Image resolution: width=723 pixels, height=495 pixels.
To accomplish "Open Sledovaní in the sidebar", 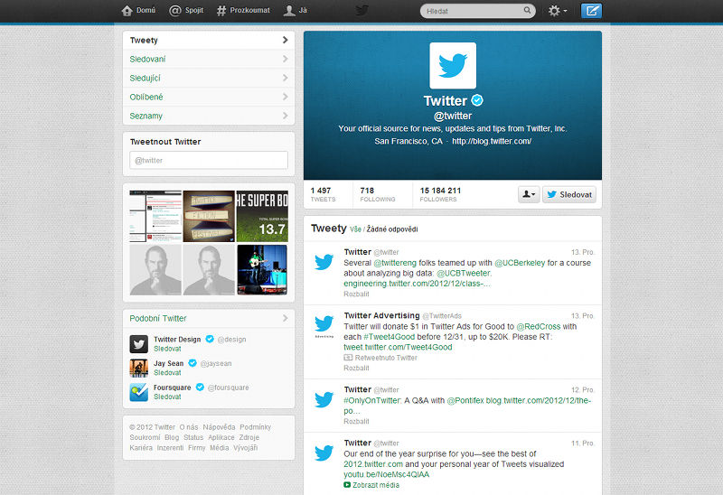I will tap(209, 59).
